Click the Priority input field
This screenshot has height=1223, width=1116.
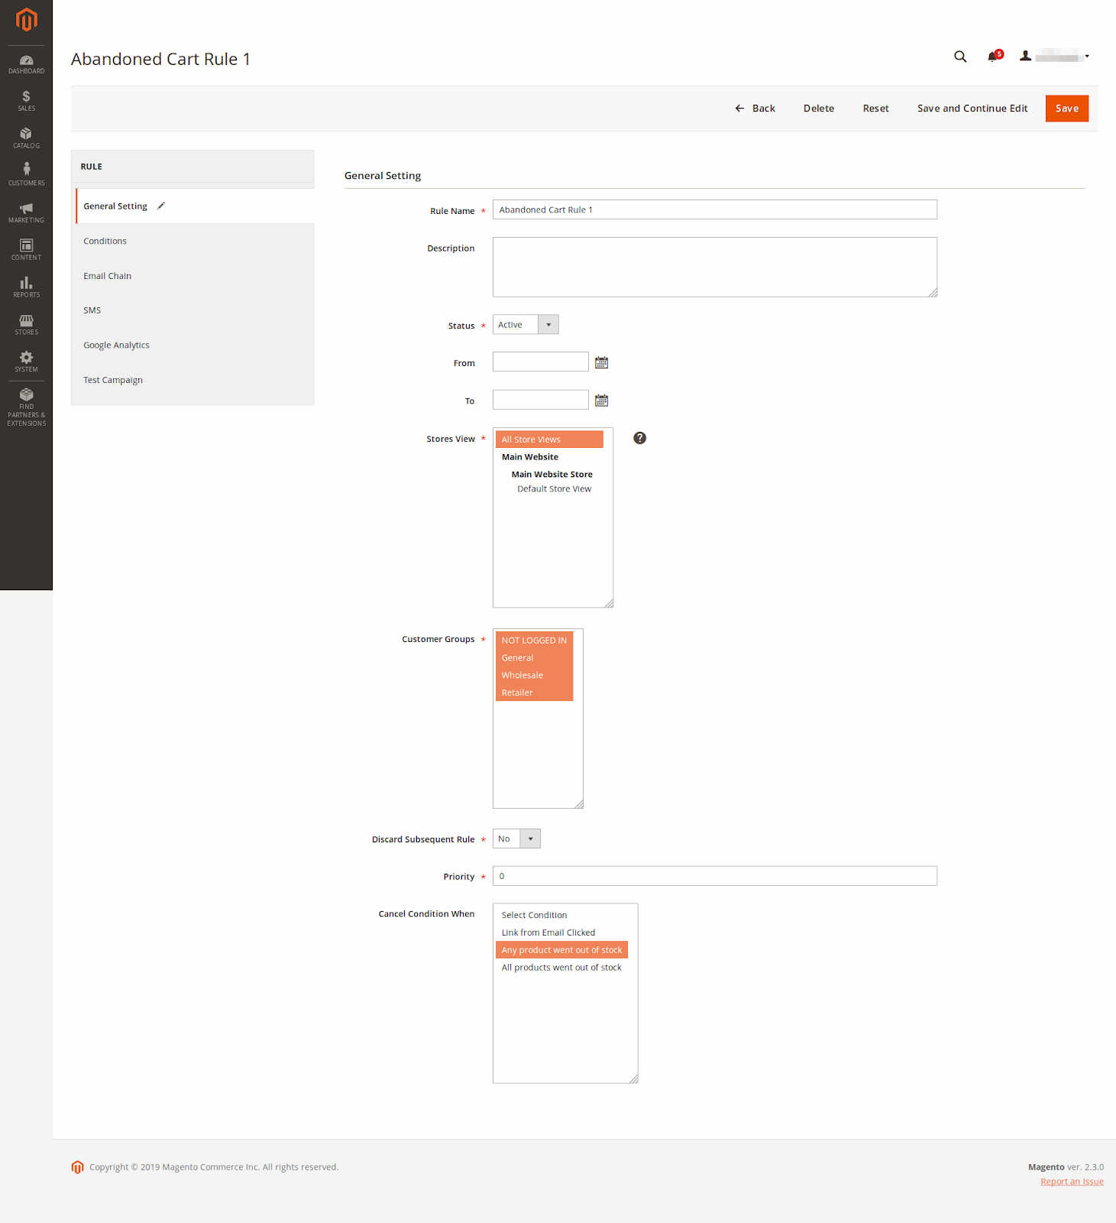714,876
